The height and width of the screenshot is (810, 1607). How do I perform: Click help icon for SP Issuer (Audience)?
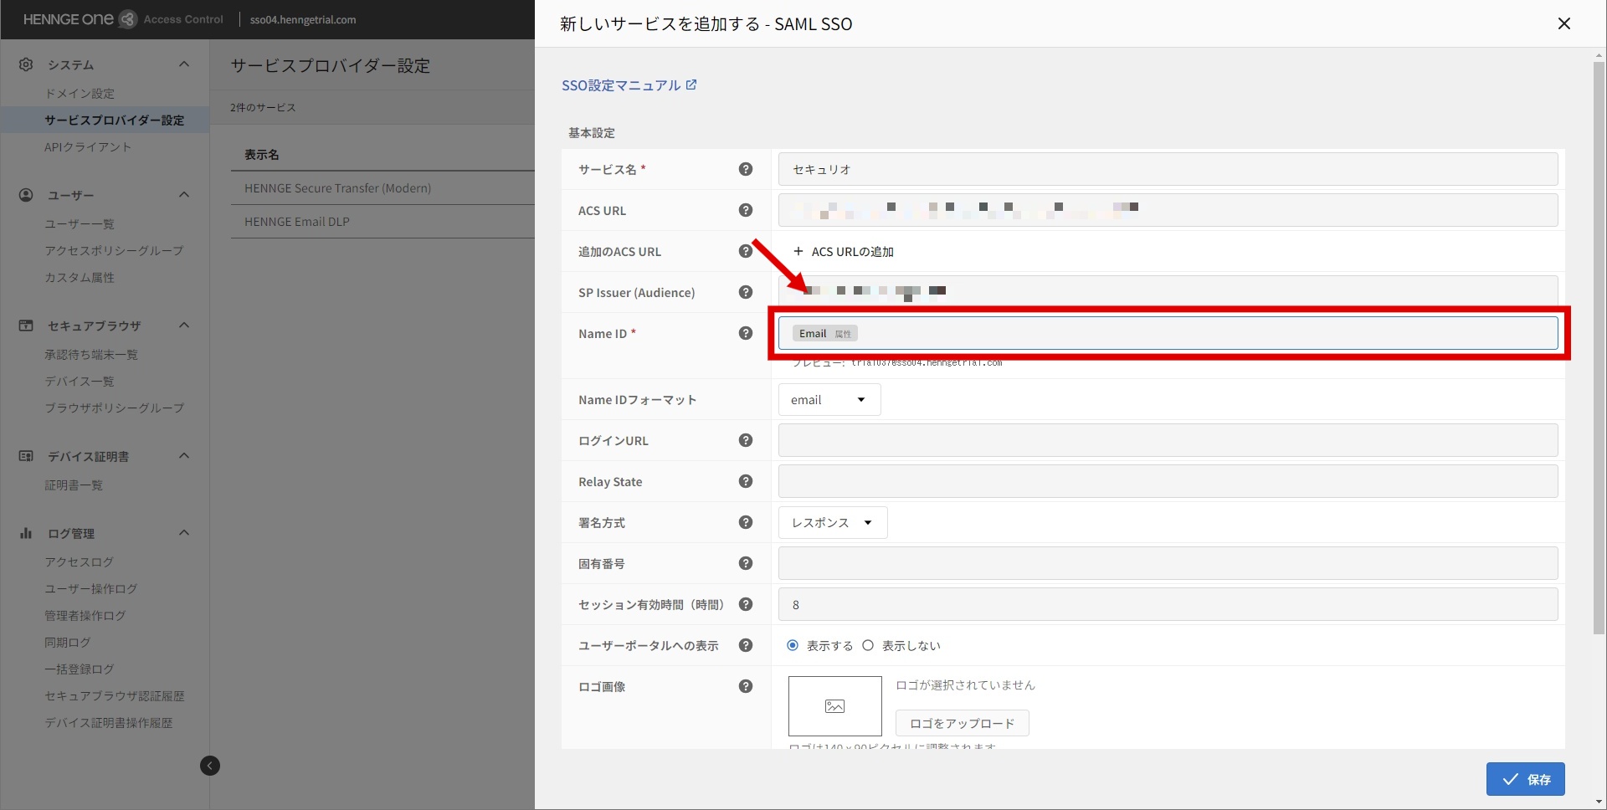point(746,292)
